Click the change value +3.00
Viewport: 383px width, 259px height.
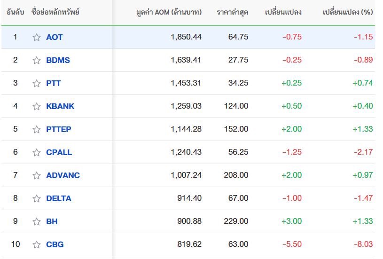click(292, 221)
